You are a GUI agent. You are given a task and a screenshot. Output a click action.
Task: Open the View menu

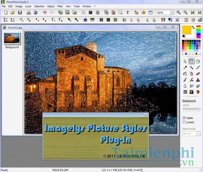68,6
